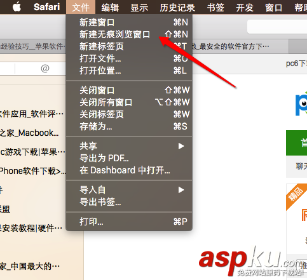Click the pc6 site logo
Viewport: 307px width, 280px height.
301,103
